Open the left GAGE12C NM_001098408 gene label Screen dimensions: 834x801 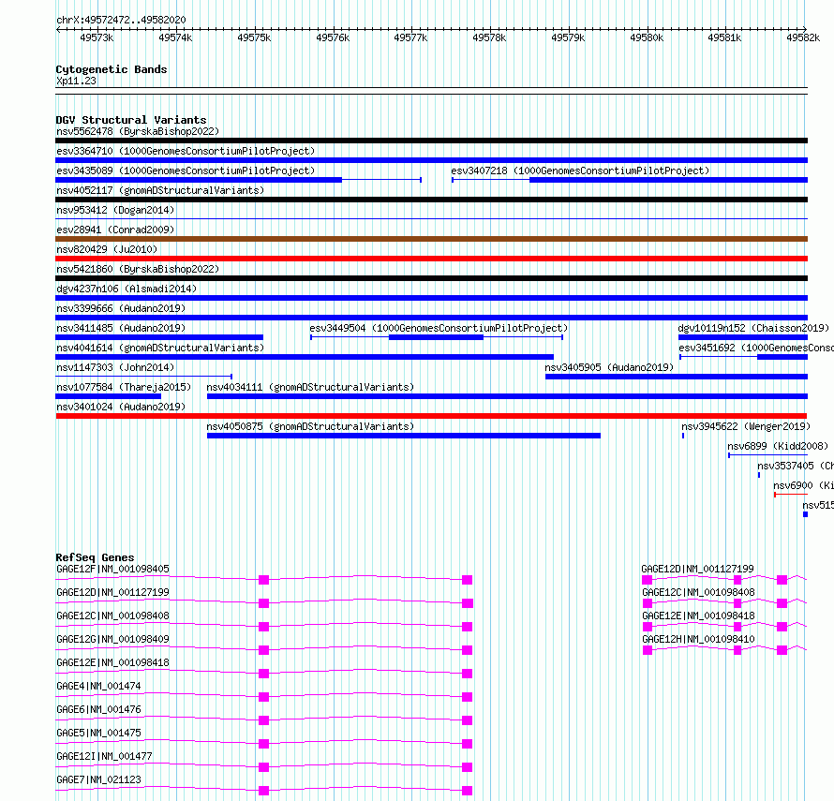pos(112,616)
